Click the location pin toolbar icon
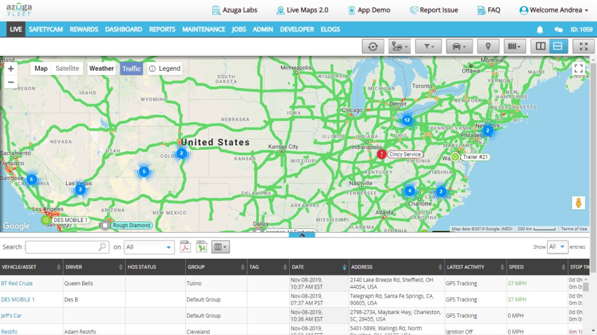597x335 pixels. coord(488,47)
